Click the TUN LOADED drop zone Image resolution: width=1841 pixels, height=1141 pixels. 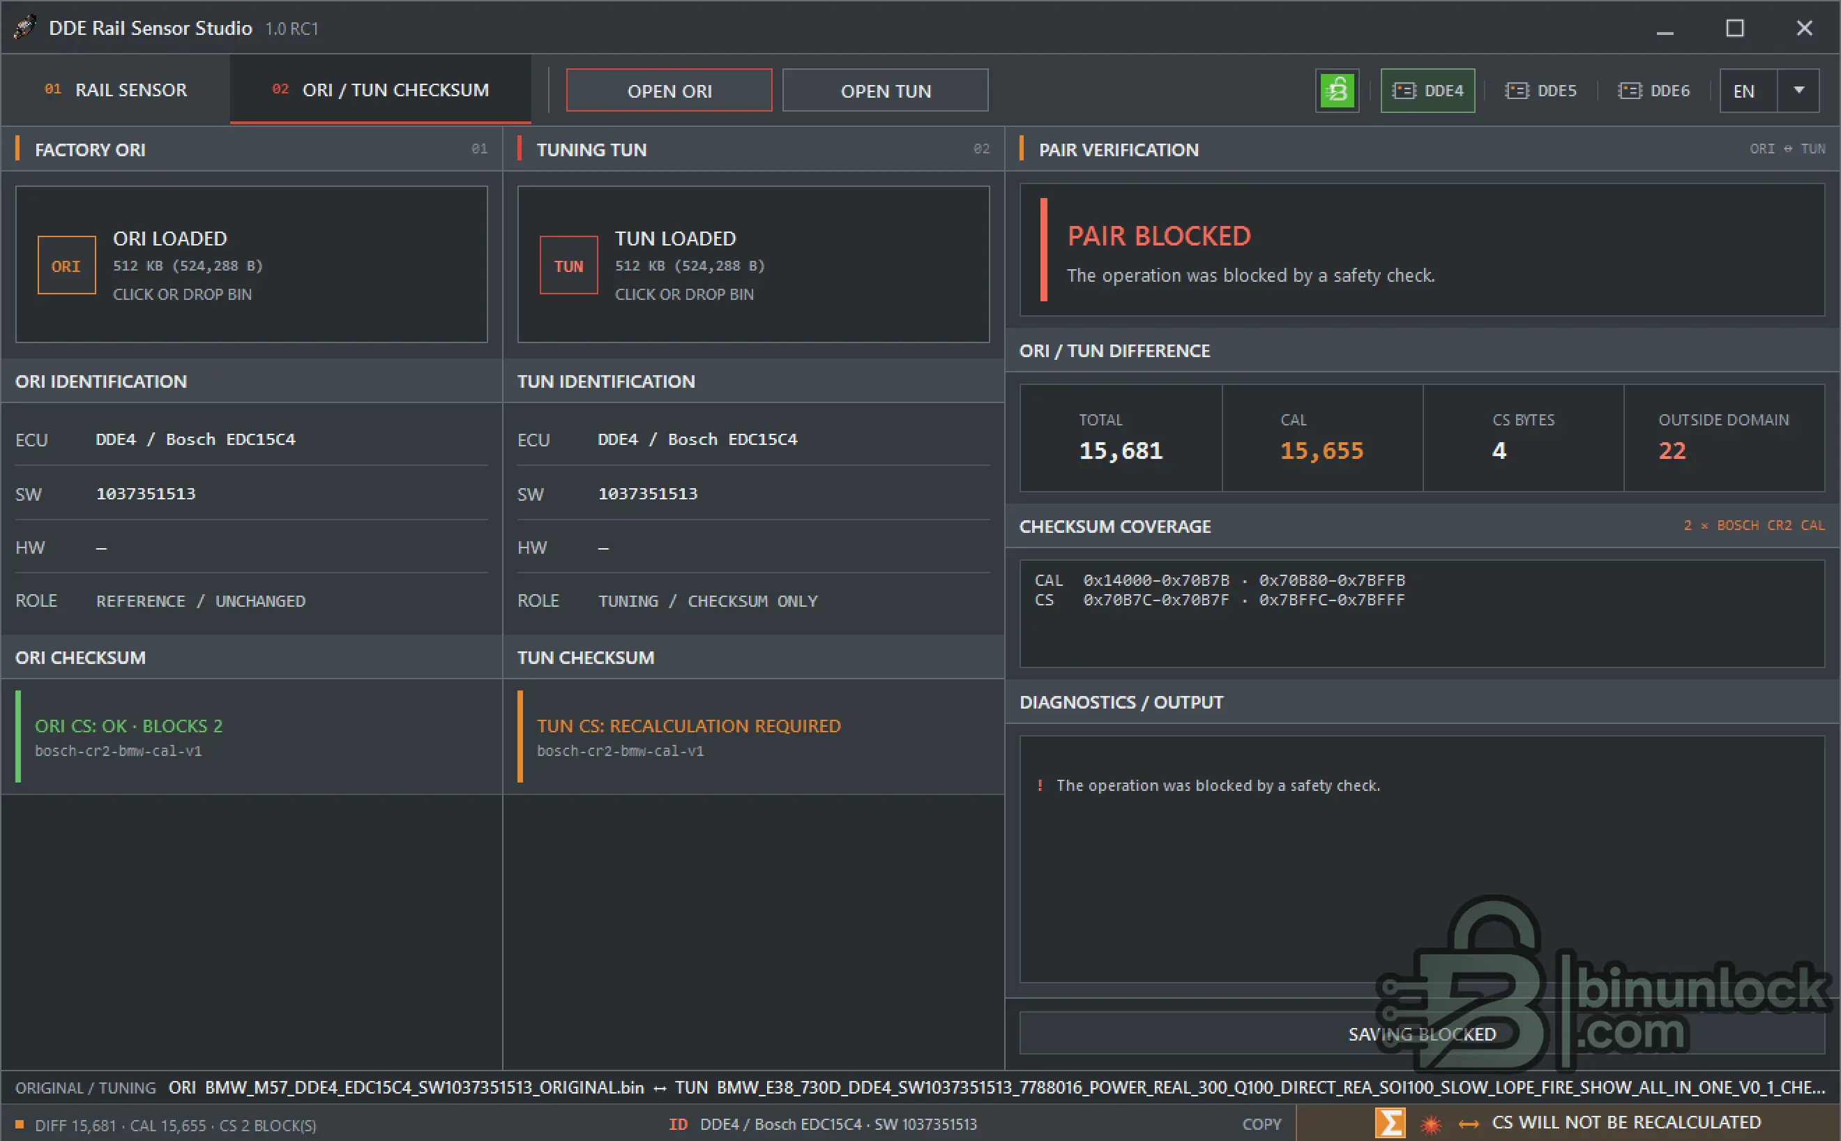pos(753,264)
